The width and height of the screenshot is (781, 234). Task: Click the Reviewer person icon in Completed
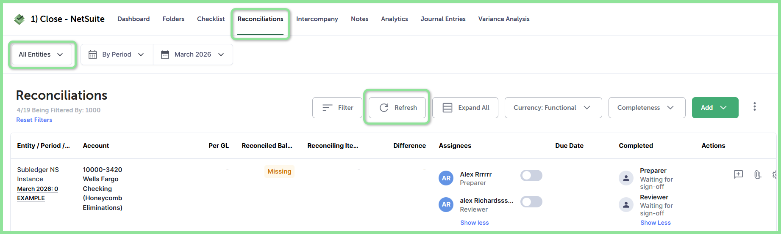626,204
